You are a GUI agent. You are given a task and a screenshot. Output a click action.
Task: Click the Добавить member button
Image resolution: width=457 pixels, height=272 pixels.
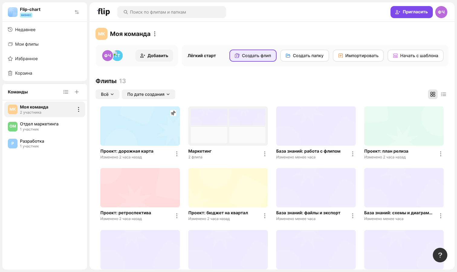point(154,56)
